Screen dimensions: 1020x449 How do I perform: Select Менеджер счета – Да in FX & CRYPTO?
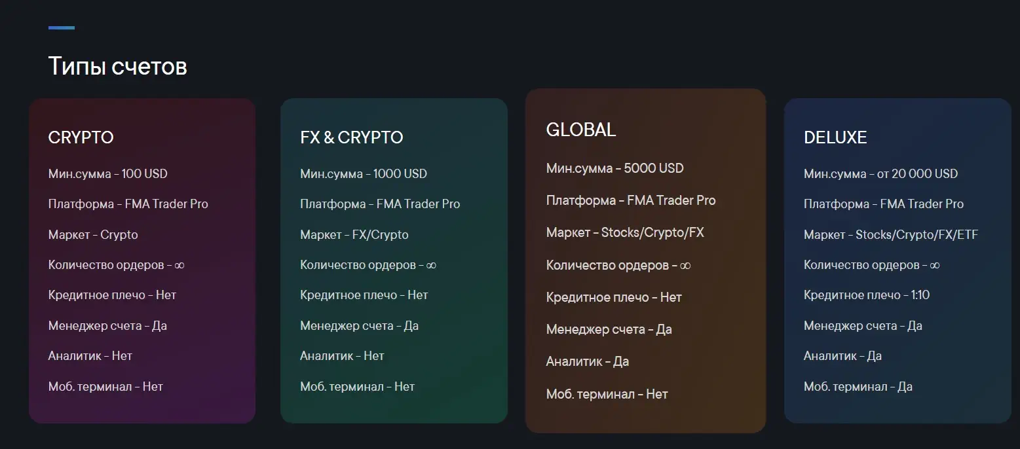coord(360,325)
